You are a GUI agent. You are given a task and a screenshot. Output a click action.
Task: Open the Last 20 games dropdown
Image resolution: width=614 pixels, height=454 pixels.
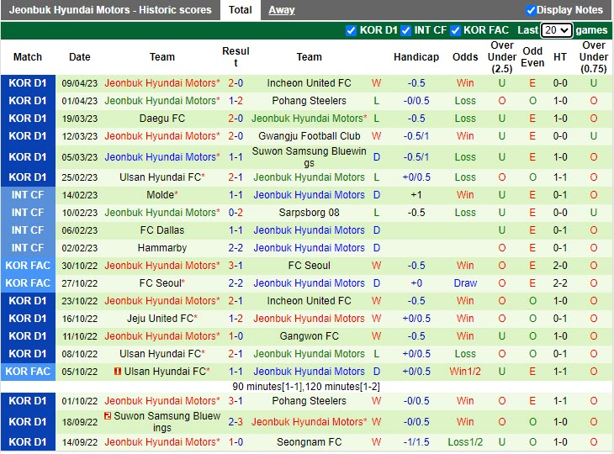pyautogui.click(x=556, y=30)
